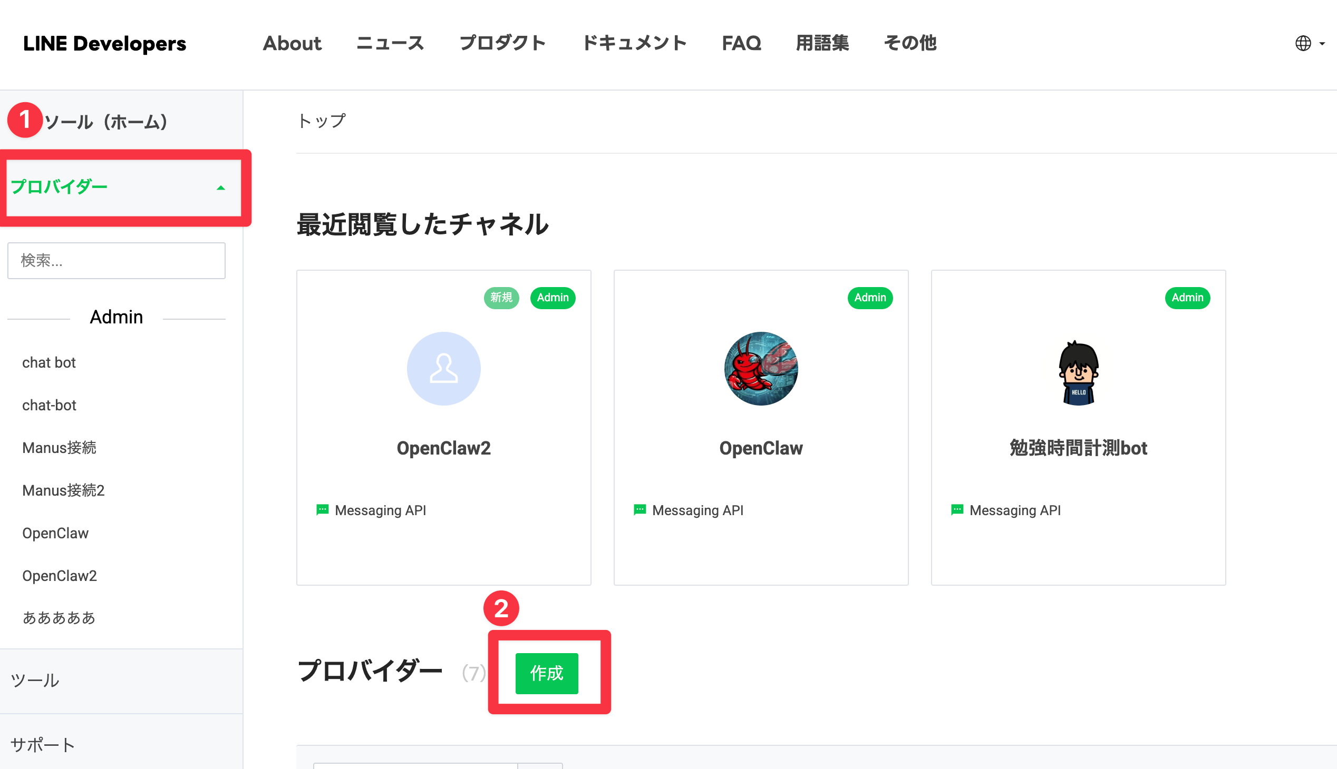The height and width of the screenshot is (769, 1337).
Task: Select Manus接続2 provider in sidebar
Action: (x=63, y=490)
